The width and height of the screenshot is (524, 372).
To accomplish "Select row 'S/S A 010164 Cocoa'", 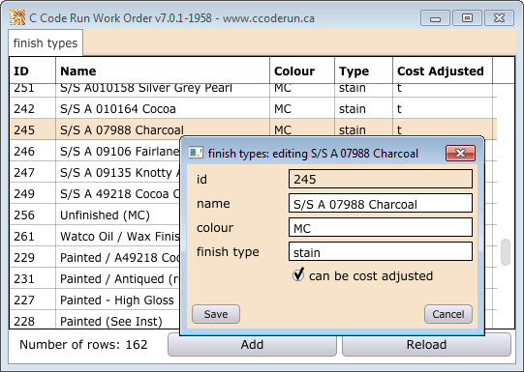I will [x=253, y=108].
